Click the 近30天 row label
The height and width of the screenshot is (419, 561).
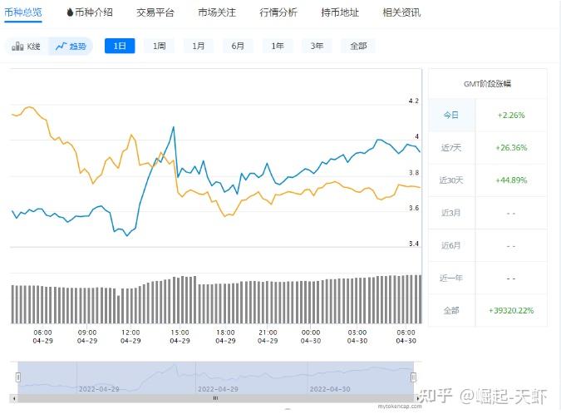450,180
